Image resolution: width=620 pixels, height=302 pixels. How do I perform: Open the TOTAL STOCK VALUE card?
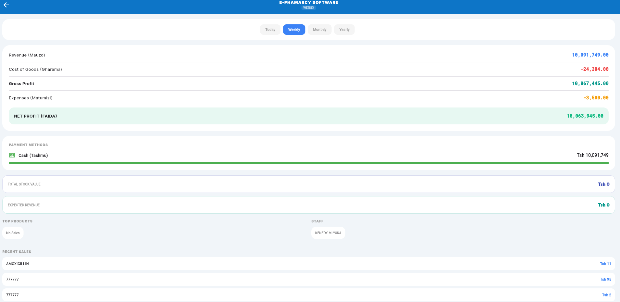coord(309,184)
